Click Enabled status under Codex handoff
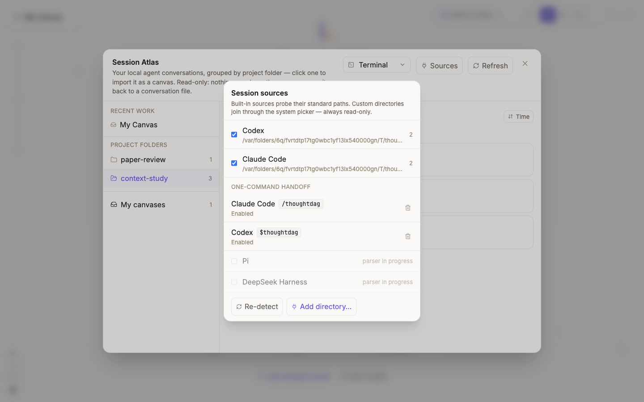644x402 pixels. pyautogui.click(x=242, y=242)
